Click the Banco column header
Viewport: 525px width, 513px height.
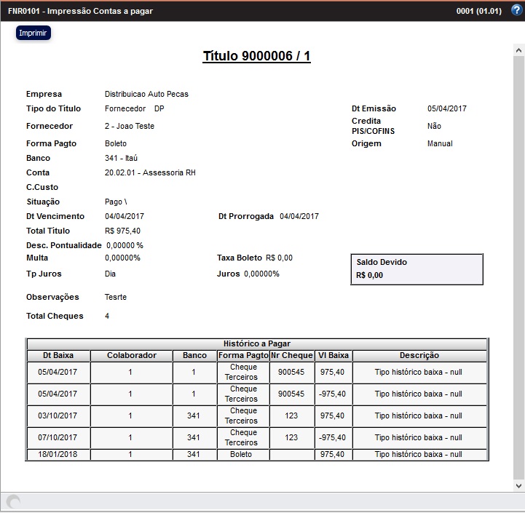[194, 356]
